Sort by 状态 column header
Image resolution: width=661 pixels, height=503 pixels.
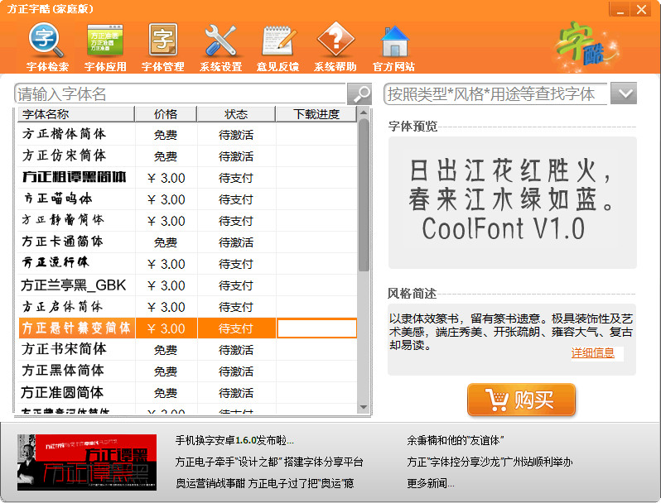tap(236, 114)
